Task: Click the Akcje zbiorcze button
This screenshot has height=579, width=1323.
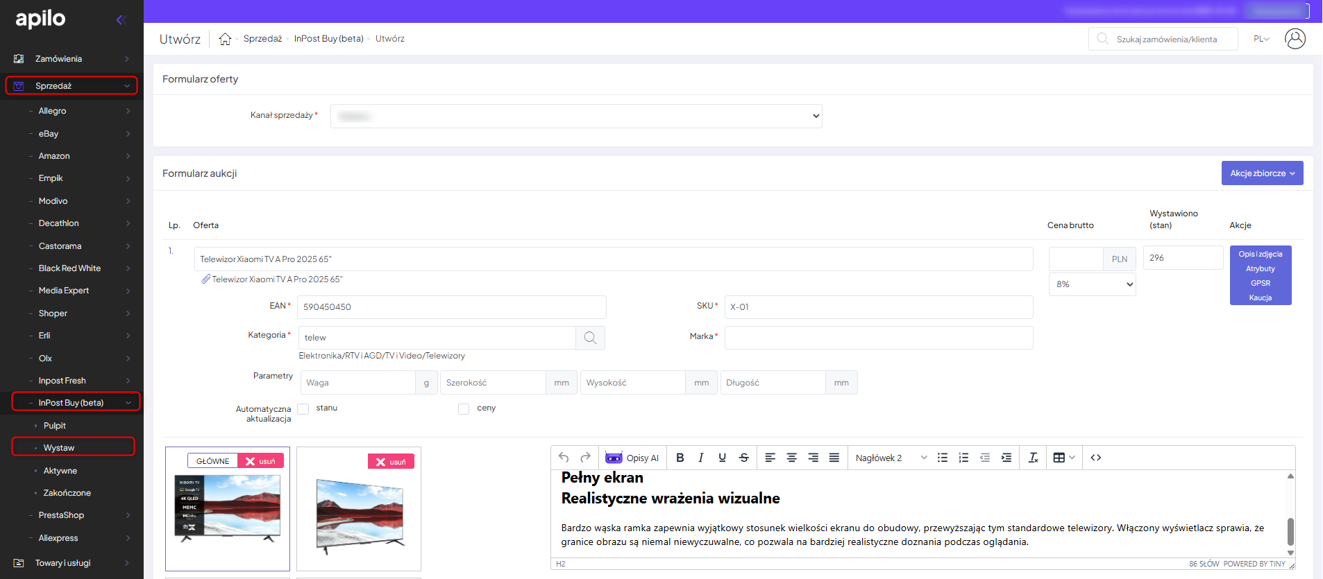Action: point(1261,173)
